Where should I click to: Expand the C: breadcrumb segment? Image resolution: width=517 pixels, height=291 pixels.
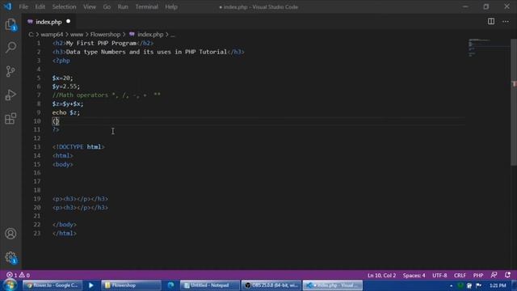pos(31,34)
